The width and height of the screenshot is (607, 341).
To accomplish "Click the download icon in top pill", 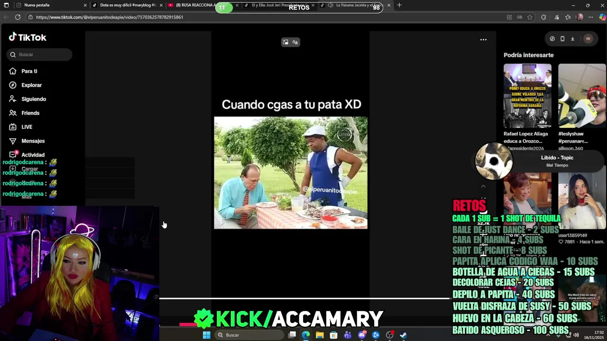I will [x=572, y=39].
